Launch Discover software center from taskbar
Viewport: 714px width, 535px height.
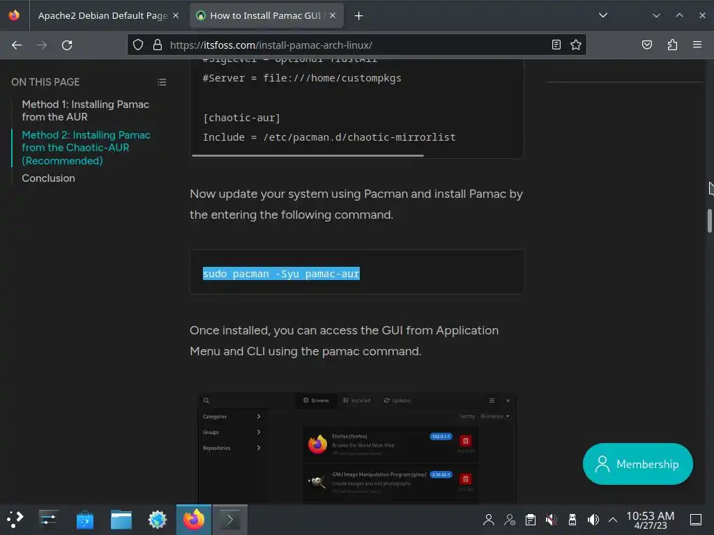(84, 520)
